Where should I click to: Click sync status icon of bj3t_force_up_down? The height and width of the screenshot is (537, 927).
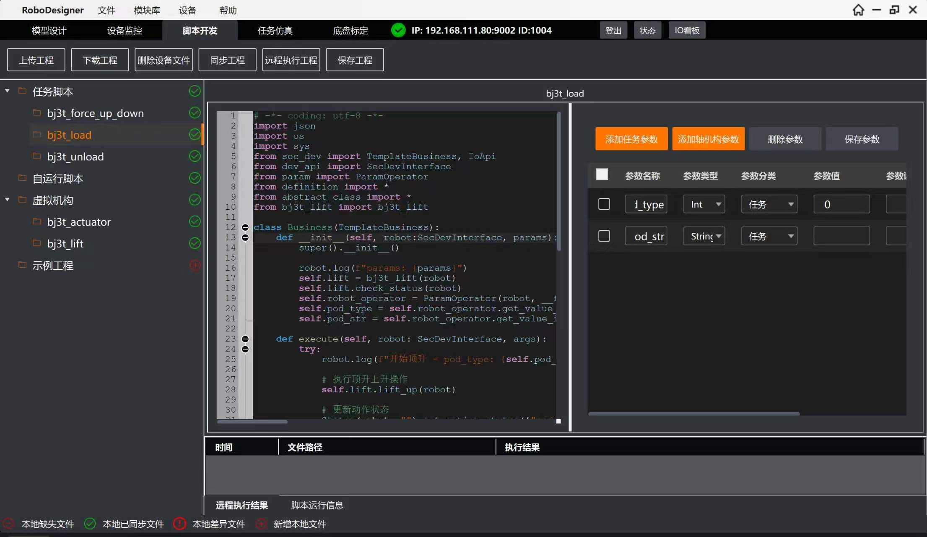click(195, 112)
